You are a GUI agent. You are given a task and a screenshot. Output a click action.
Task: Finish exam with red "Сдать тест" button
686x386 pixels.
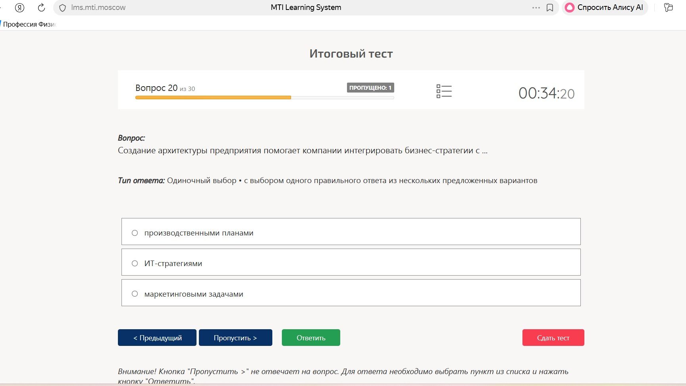[x=553, y=338]
